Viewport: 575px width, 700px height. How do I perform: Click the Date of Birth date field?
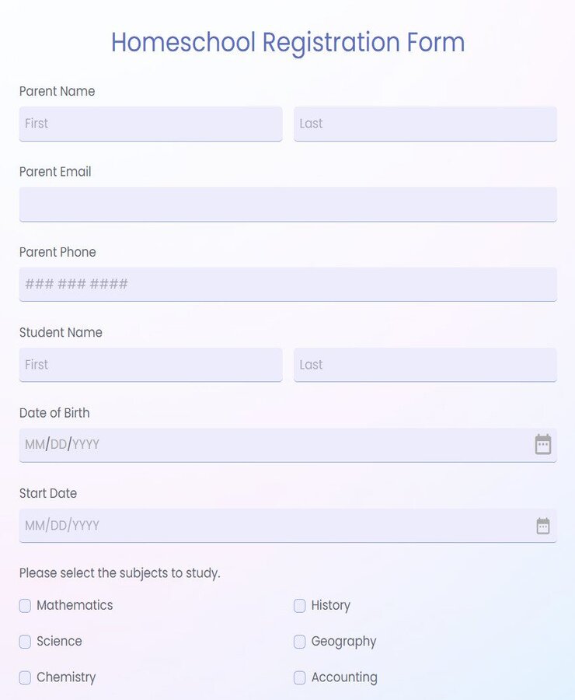[233, 444]
